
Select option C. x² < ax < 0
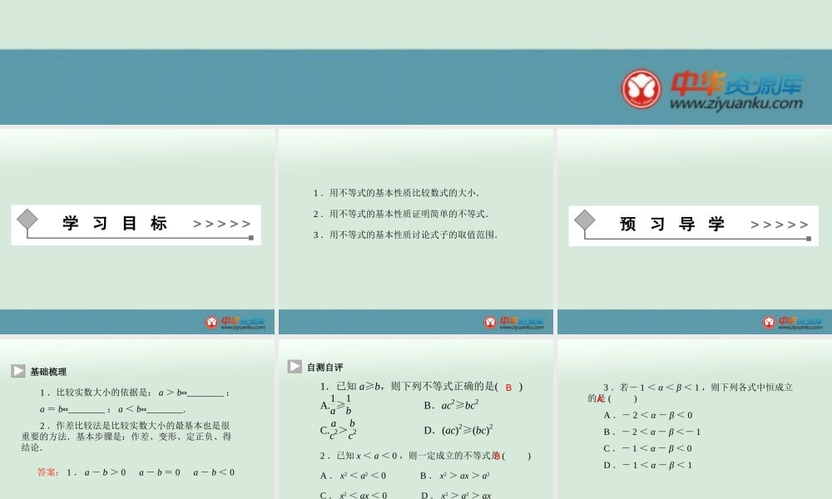pos(354,495)
